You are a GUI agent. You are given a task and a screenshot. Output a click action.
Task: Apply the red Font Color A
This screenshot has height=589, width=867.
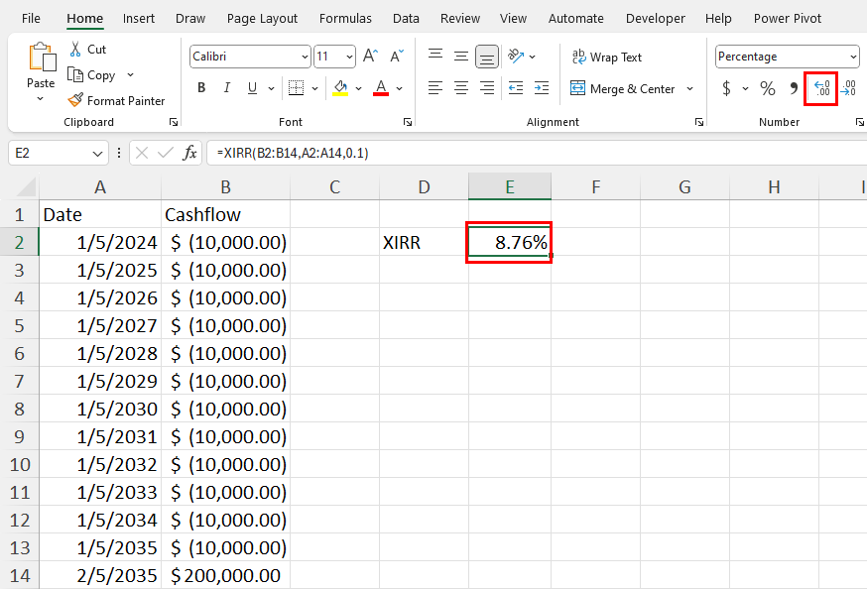tap(380, 88)
